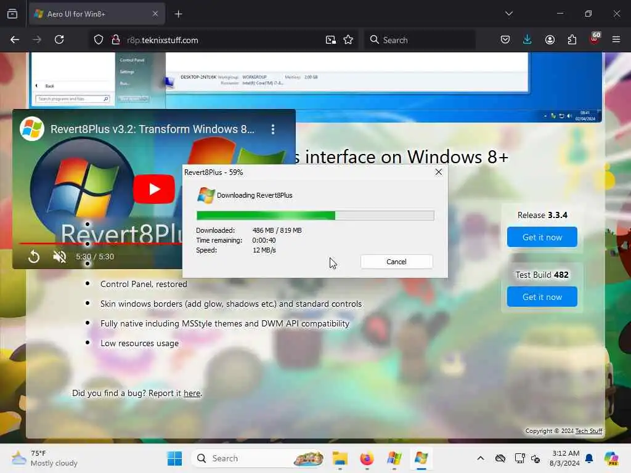Image resolution: width=631 pixels, height=473 pixels.
Task: Select the '12 MB/s' speed value
Action: [x=264, y=250]
